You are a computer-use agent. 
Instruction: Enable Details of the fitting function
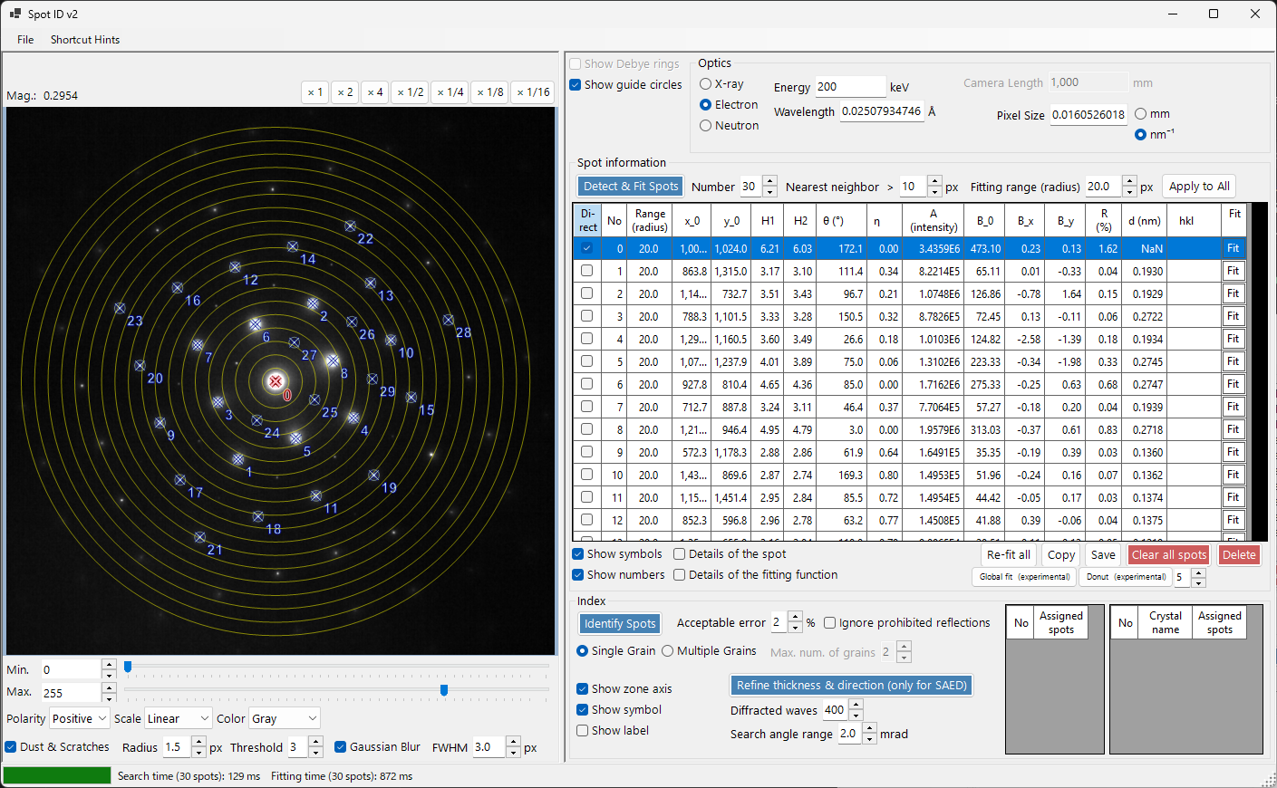click(679, 575)
